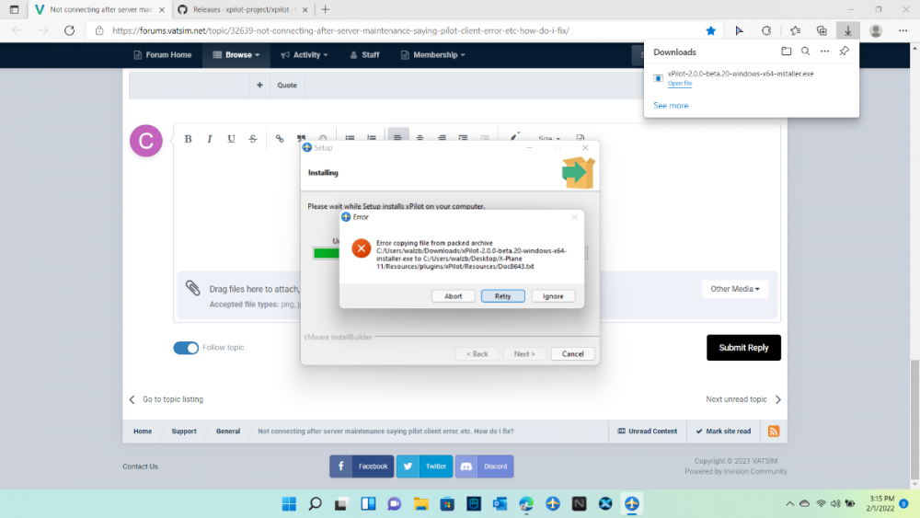This screenshot has height=518, width=920.
Task: Click Open file link in Downloads
Action: click(680, 84)
